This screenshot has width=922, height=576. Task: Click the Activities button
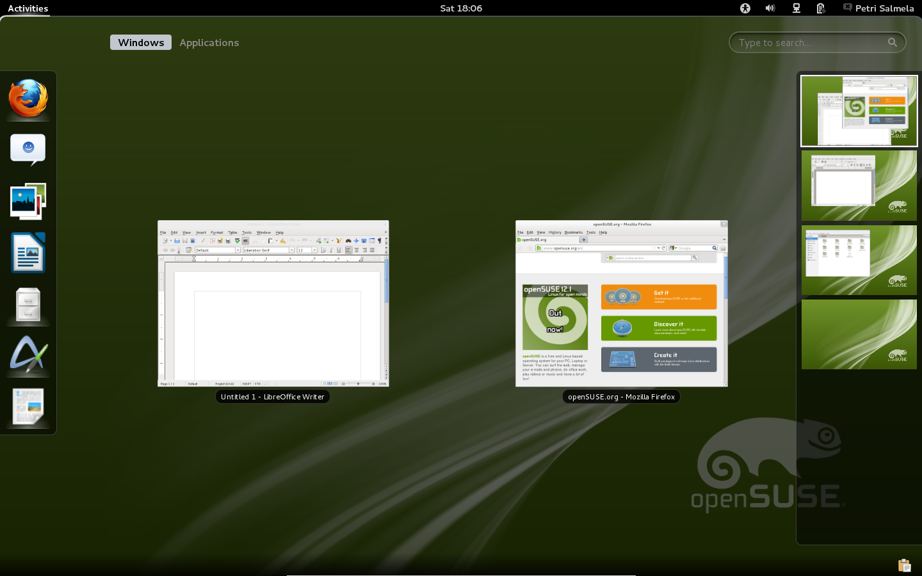28,8
